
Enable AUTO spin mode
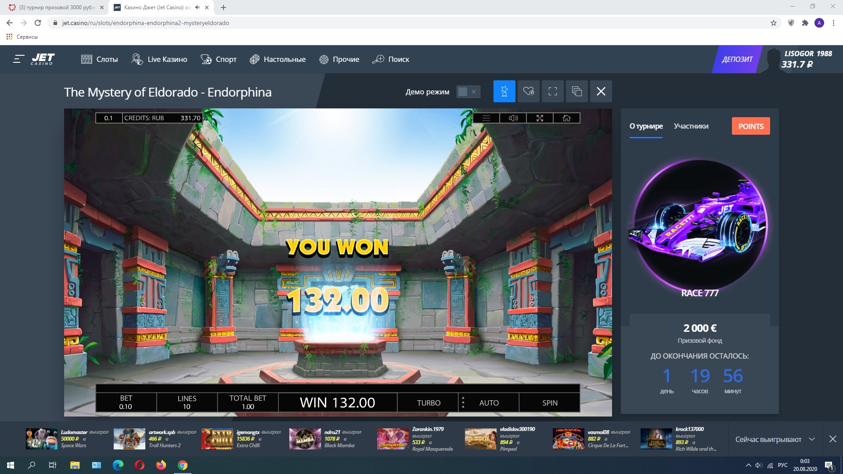489,403
